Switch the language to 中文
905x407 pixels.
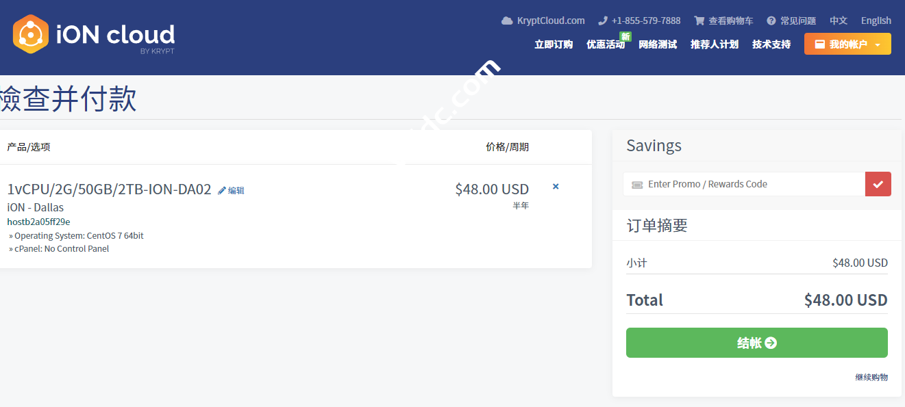tap(839, 21)
